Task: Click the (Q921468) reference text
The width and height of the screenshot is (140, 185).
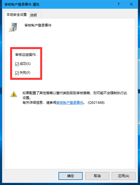Action: pos(96,103)
